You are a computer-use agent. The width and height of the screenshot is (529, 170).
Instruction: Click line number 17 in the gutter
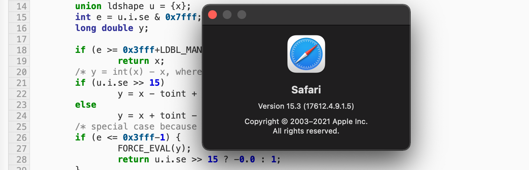pos(22,39)
